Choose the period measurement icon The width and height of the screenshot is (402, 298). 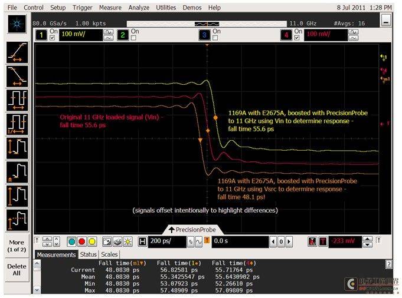click(x=17, y=100)
